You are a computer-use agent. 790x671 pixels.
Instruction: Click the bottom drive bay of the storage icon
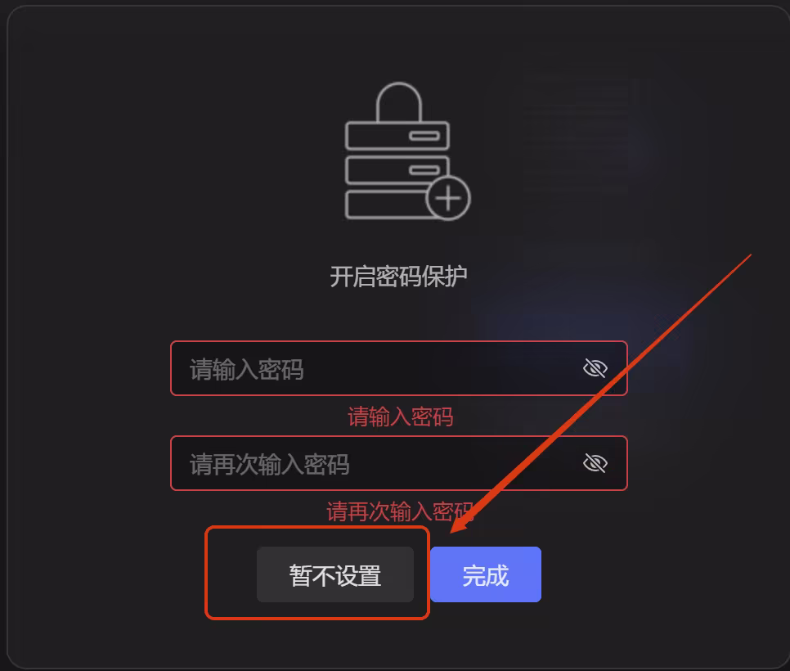click(x=386, y=205)
